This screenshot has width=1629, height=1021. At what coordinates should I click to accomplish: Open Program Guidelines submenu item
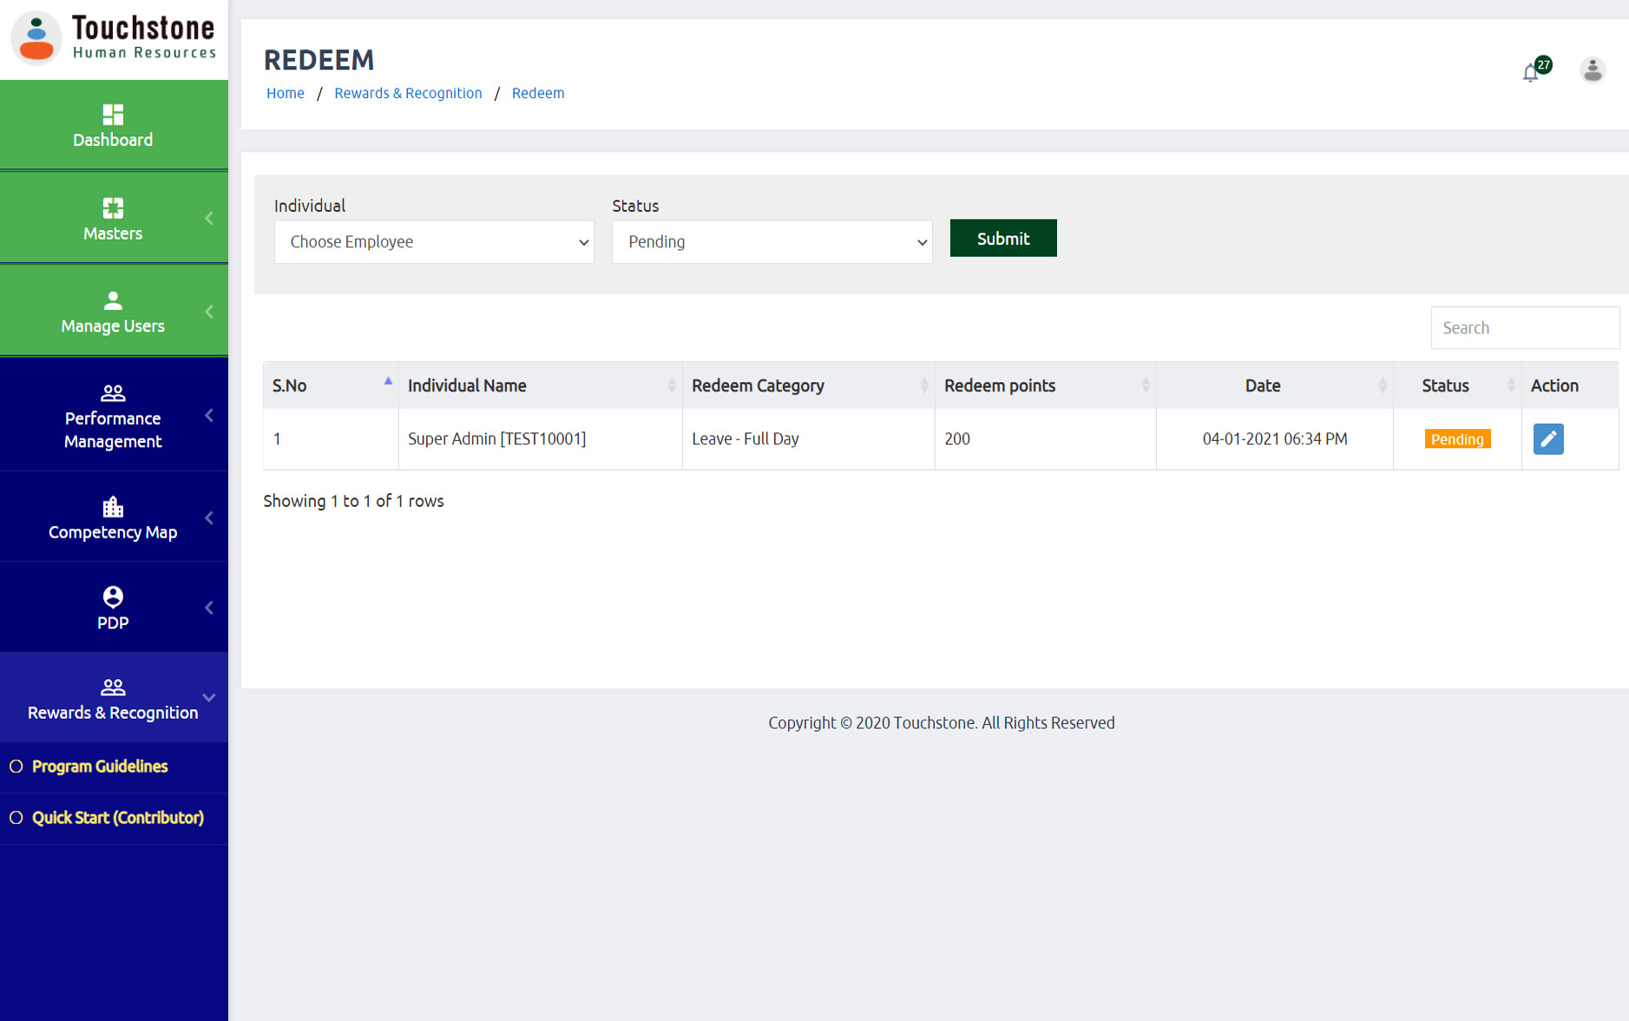pos(100,767)
